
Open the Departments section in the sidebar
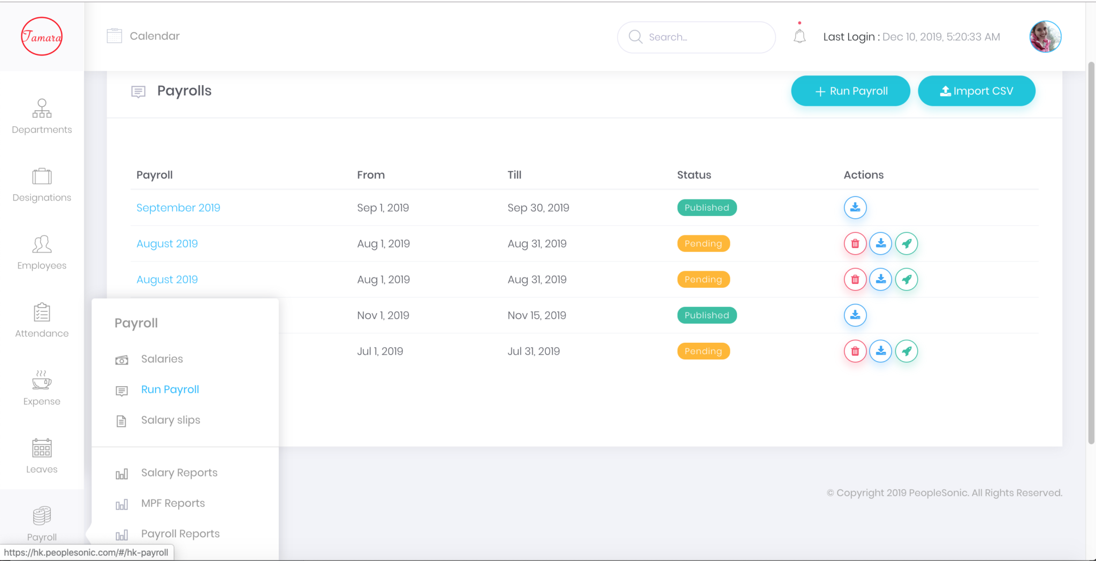click(42, 115)
